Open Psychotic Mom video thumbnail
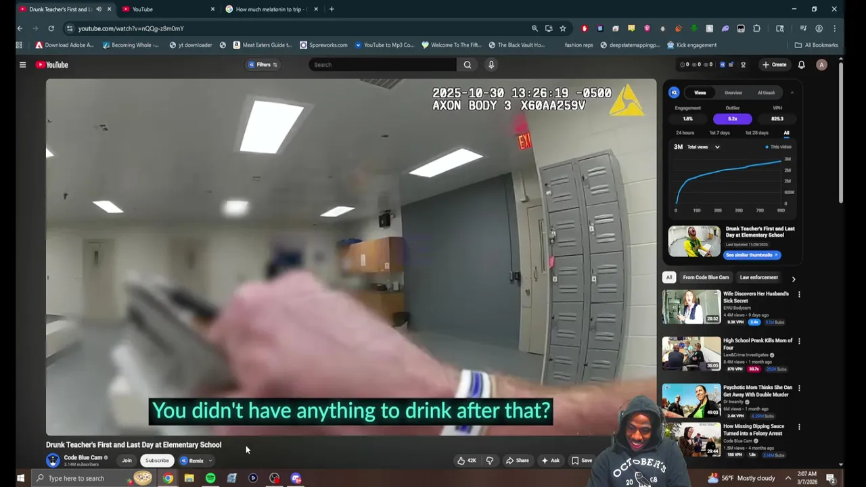This screenshot has width=866, height=487. pos(691,400)
